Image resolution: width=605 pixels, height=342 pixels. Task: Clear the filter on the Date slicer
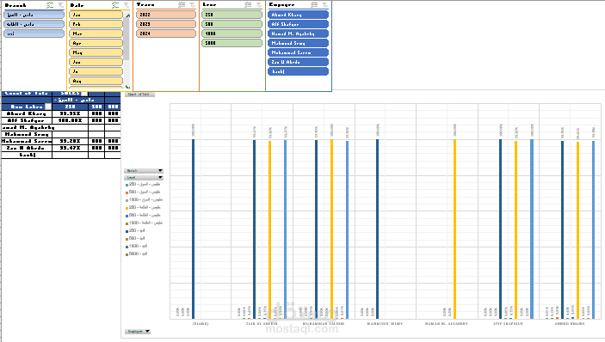pos(127,5)
